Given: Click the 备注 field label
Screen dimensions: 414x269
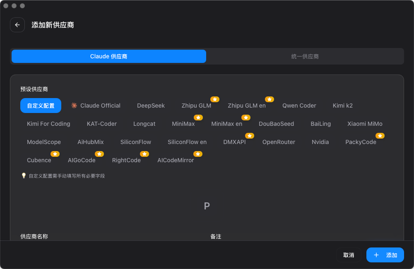Looking at the screenshot, I should [x=216, y=237].
